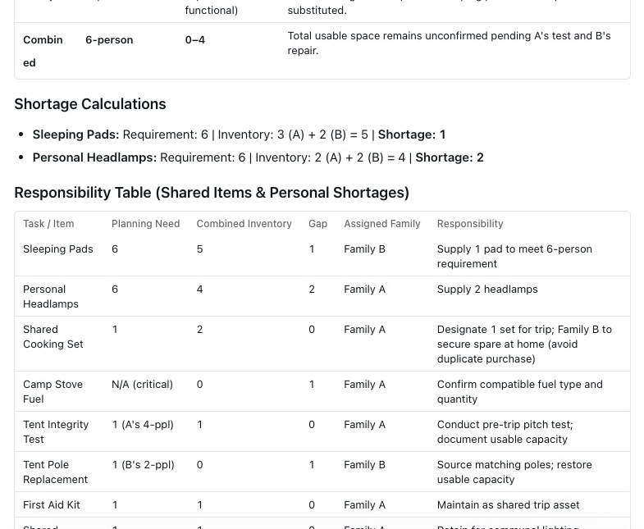Click 'Family A' in the Tent Integrity Test row

click(x=364, y=425)
